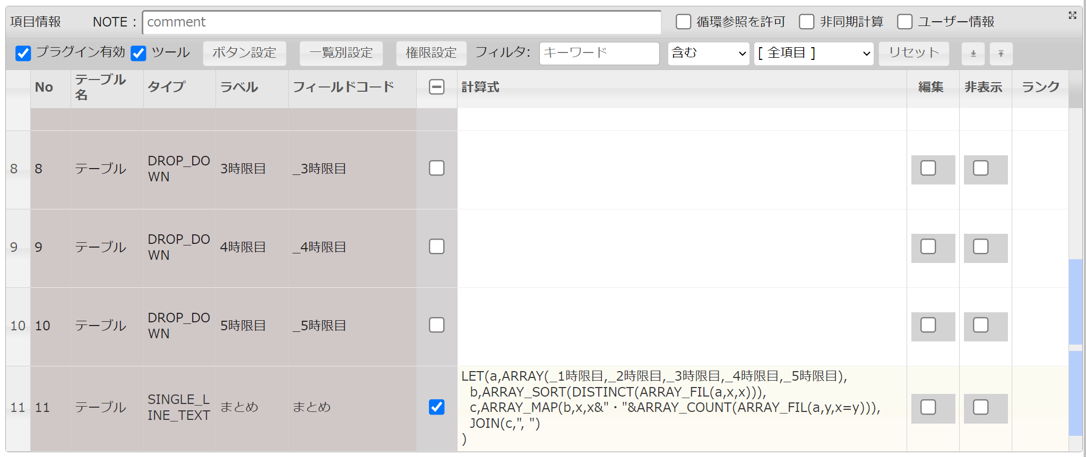
Task: Click the empty formula cell for _3時限目
Action: click(682, 170)
